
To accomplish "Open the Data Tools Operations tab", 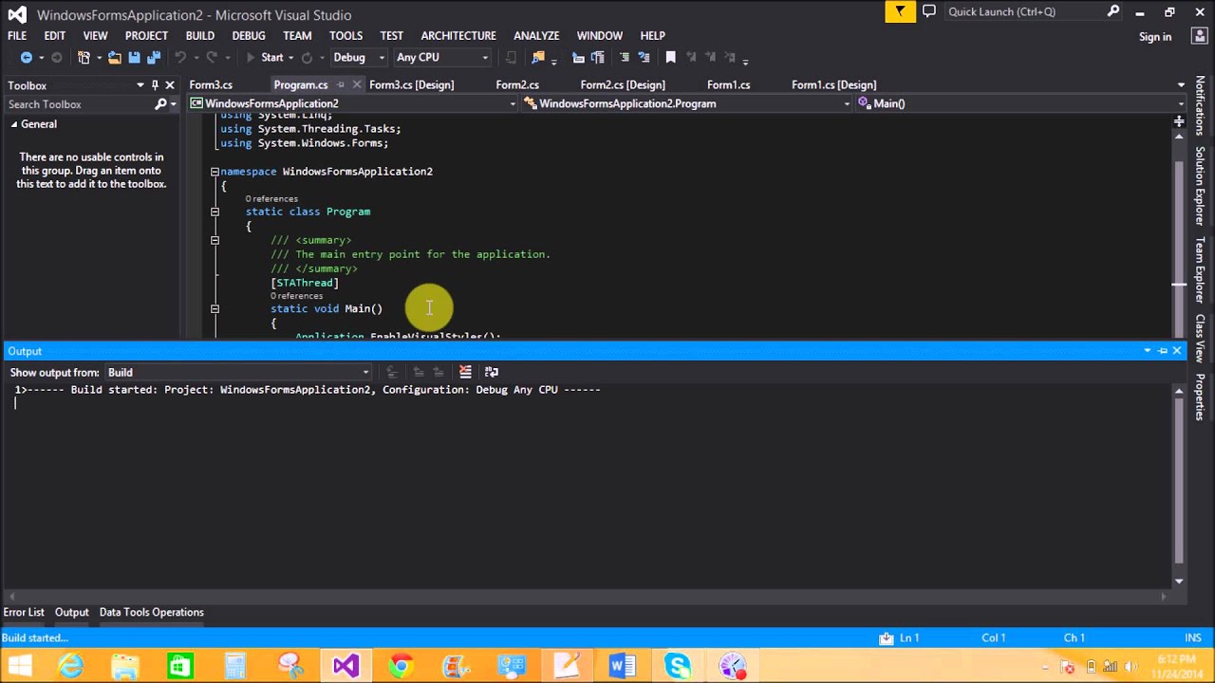I will [152, 612].
